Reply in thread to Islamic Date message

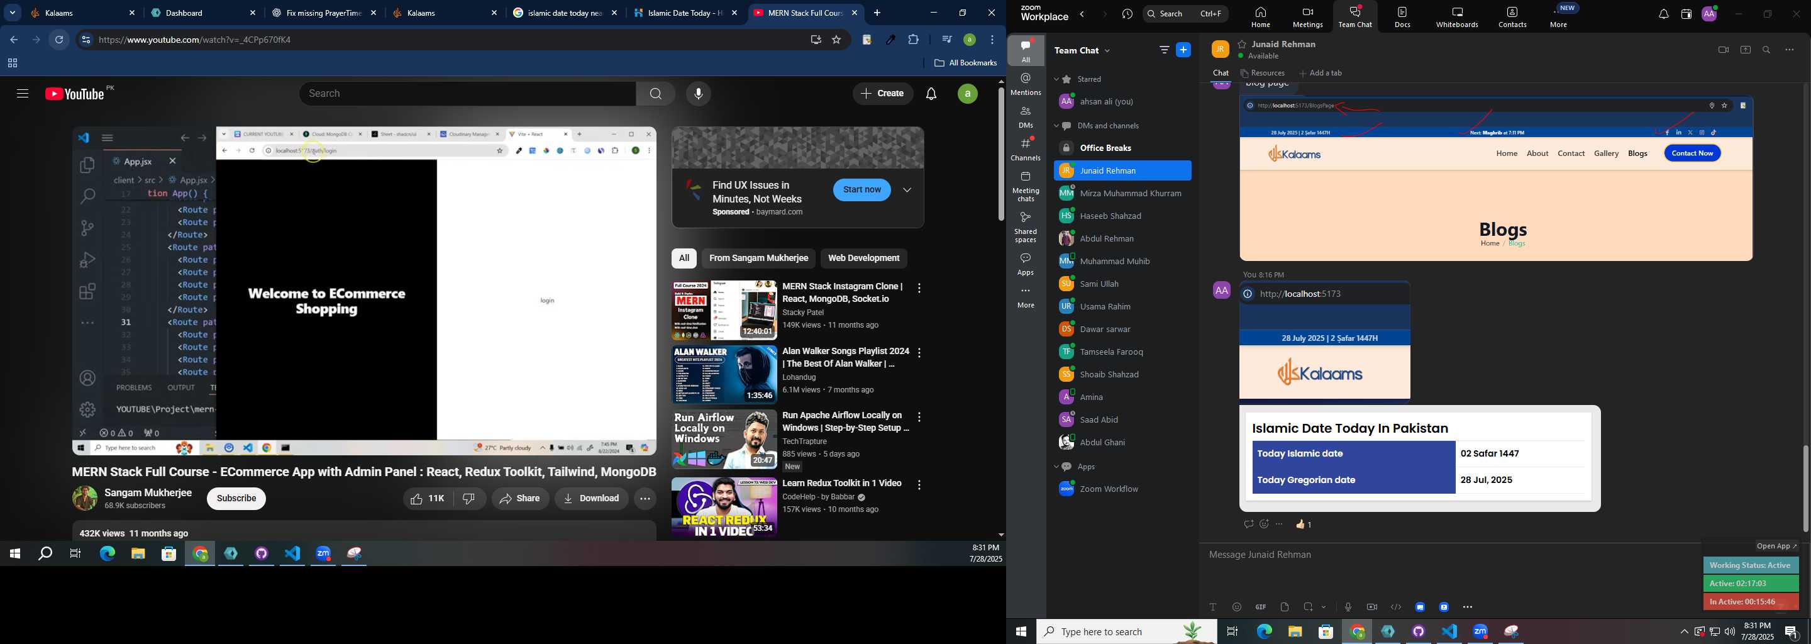click(x=1249, y=525)
